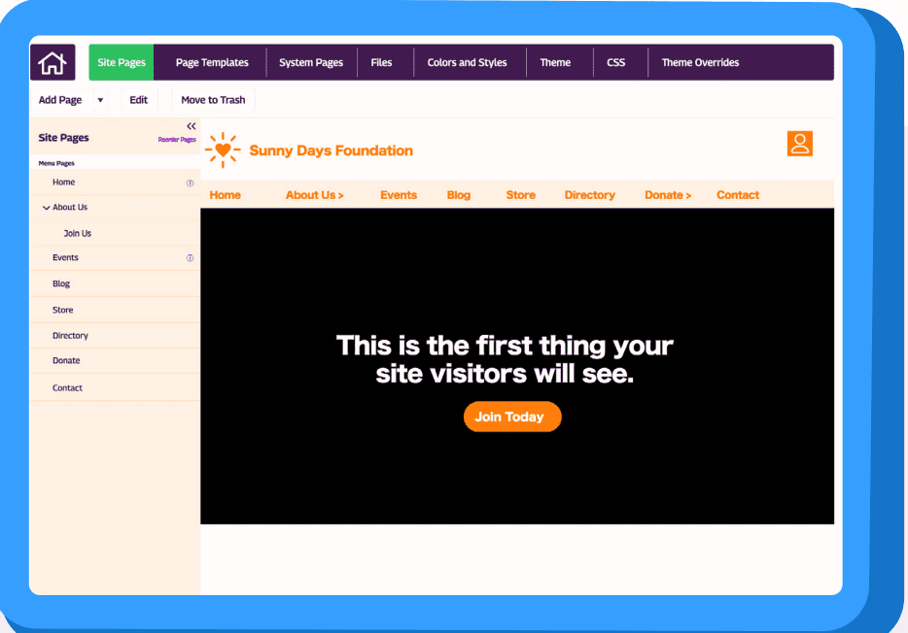Collapse the About Us tree item
The width and height of the screenshot is (908, 633).
[x=46, y=208]
